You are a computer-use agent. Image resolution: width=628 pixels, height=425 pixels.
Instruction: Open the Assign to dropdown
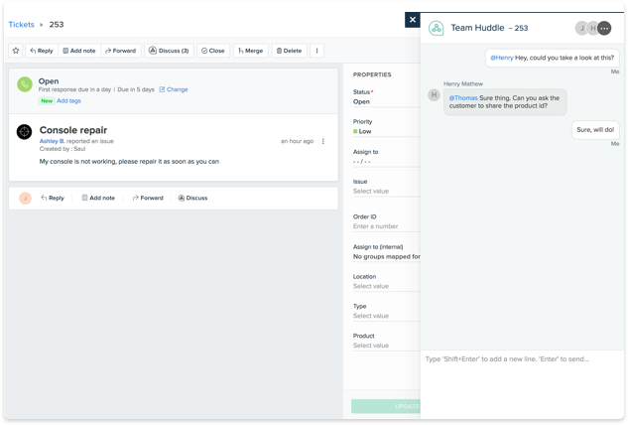(386, 162)
